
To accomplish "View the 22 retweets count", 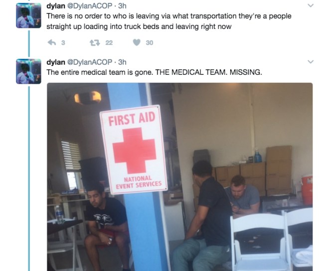I will (x=109, y=43).
